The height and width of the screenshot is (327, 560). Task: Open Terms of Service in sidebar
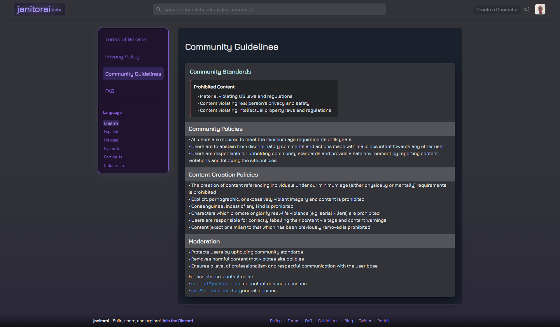(126, 39)
